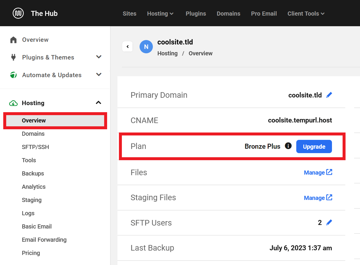Click the back arrow button beside coolsite.tld

[127, 47]
